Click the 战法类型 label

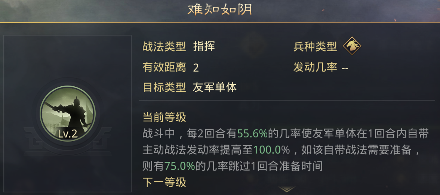(x=164, y=46)
